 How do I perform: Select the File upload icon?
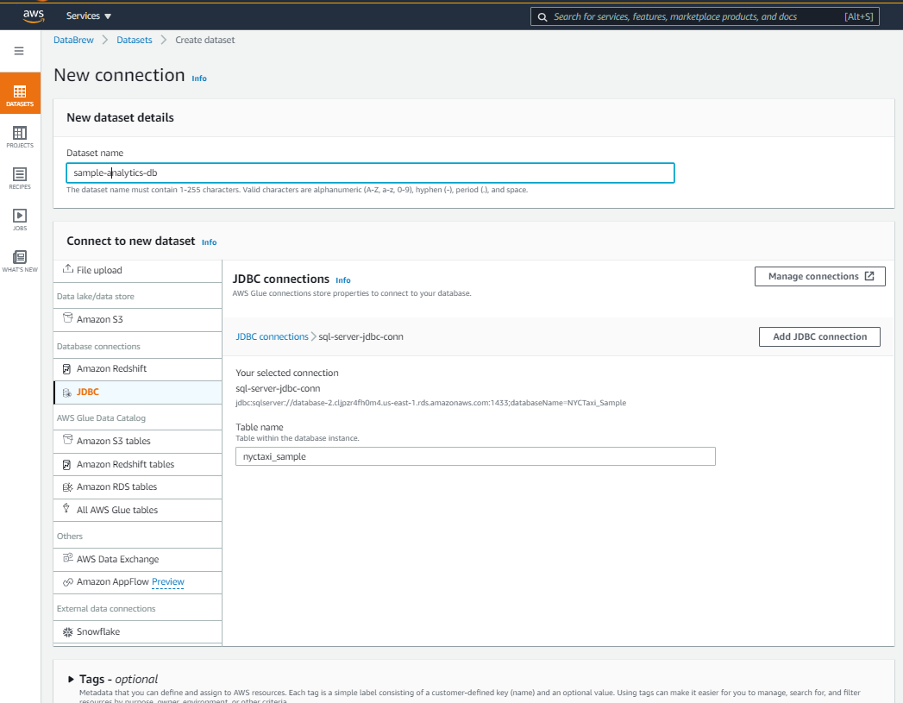coord(69,269)
